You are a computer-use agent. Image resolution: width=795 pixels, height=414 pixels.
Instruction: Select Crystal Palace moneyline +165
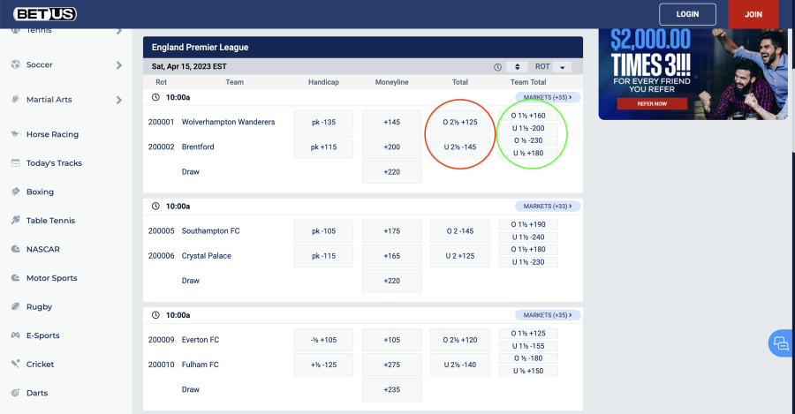point(392,256)
